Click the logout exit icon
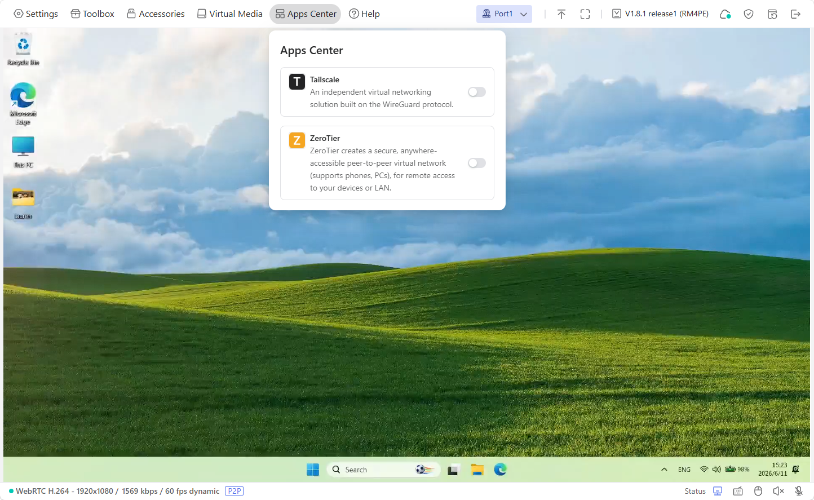This screenshot has height=500, width=814. tap(796, 14)
